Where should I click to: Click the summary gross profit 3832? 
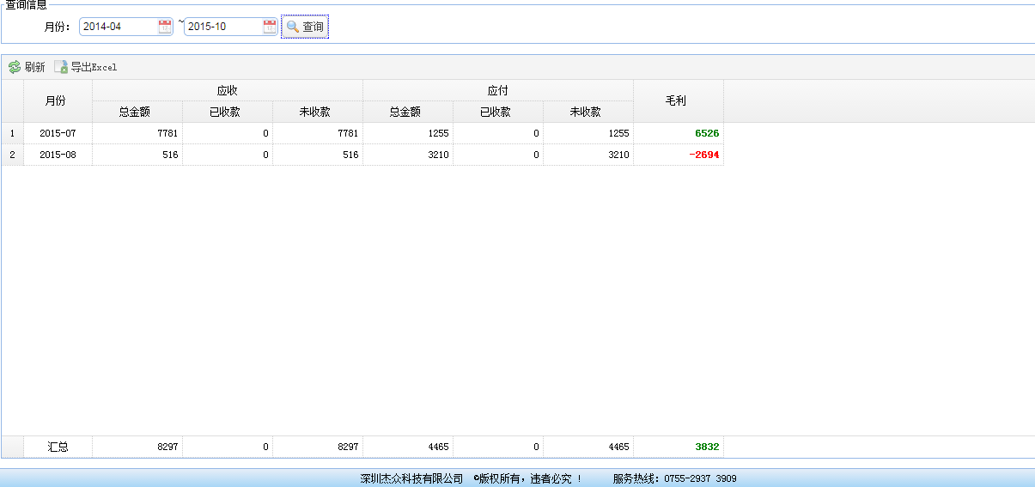coord(706,447)
